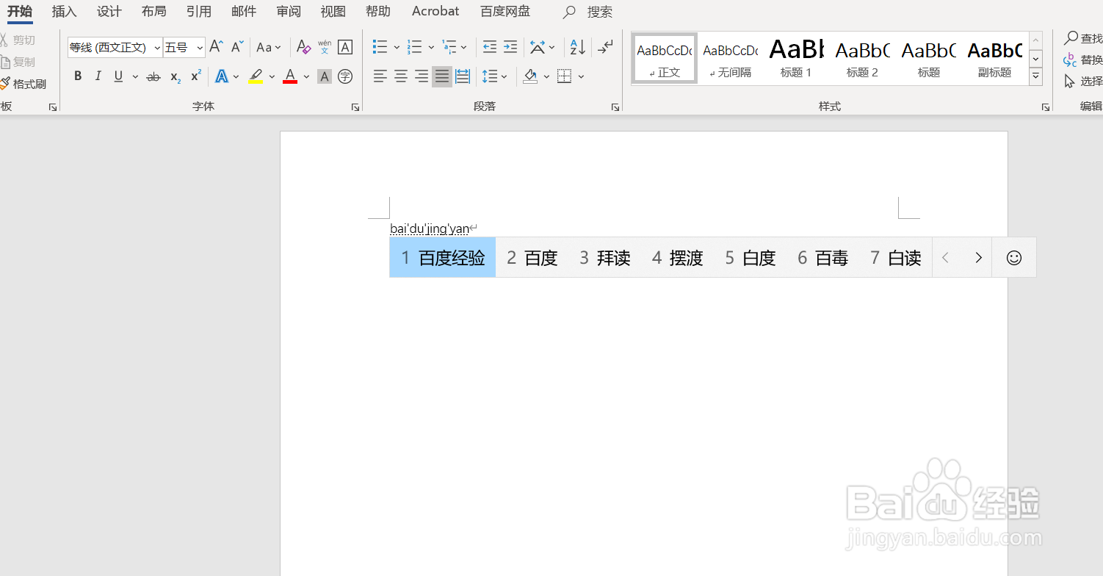Choose IME candidate 4 摆渡
Image resolution: width=1103 pixels, height=576 pixels.
678,258
